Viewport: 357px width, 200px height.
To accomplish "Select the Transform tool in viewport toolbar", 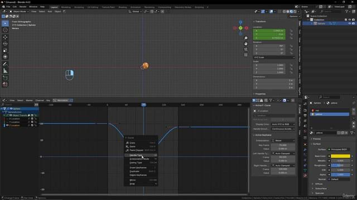I will click(5, 57).
